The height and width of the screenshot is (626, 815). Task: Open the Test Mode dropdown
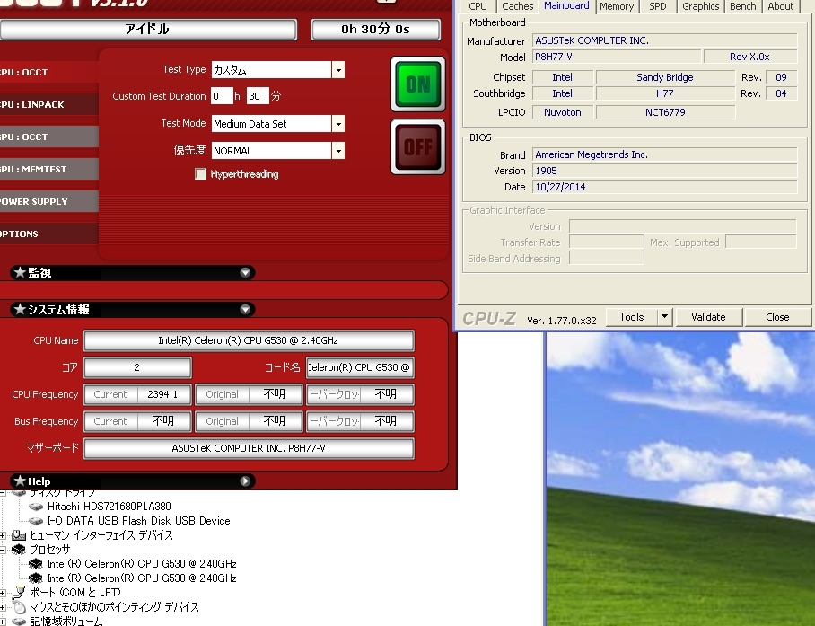point(337,124)
